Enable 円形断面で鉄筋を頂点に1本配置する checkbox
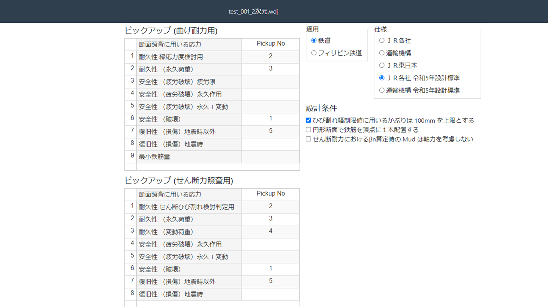 (308, 130)
